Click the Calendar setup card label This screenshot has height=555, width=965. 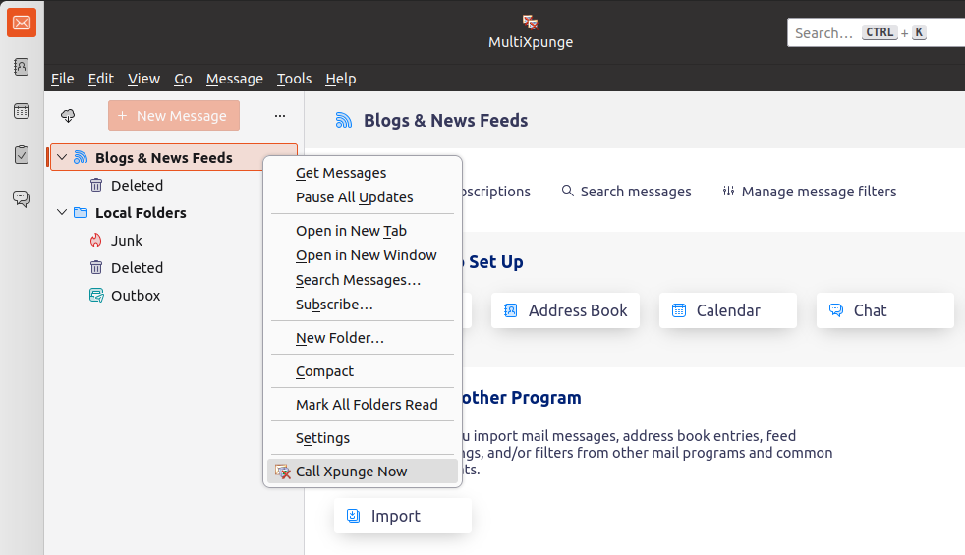tap(728, 310)
